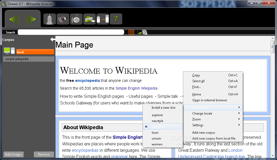Image resolution: width=277 pixels, height=160 pixels.
Task: Open history with the stopwatch icon
Action: pyautogui.click(x=76, y=19)
